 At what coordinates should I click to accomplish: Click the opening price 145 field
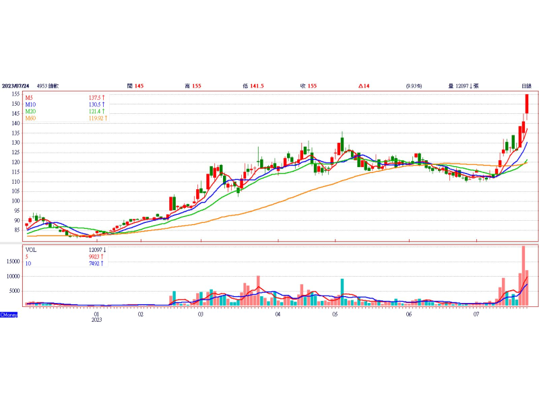pos(135,86)
